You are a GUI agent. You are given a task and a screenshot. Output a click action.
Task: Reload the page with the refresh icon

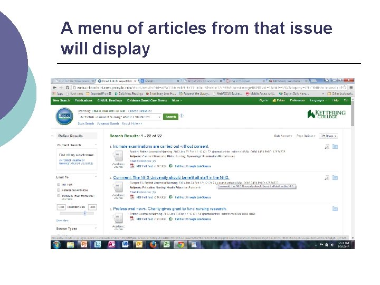[x=68, y=88]
